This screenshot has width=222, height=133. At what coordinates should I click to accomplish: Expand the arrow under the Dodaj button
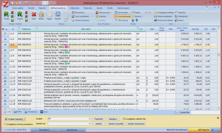(x=6, y=21)
